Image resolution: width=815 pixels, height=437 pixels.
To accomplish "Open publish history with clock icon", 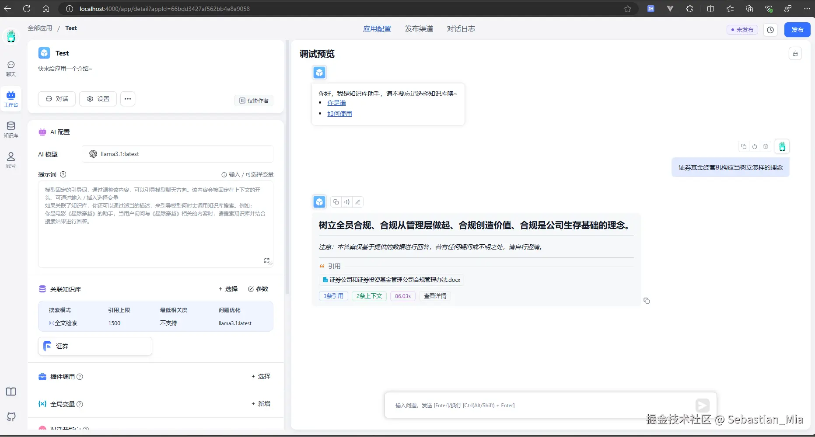I will [x=770, y=30].
